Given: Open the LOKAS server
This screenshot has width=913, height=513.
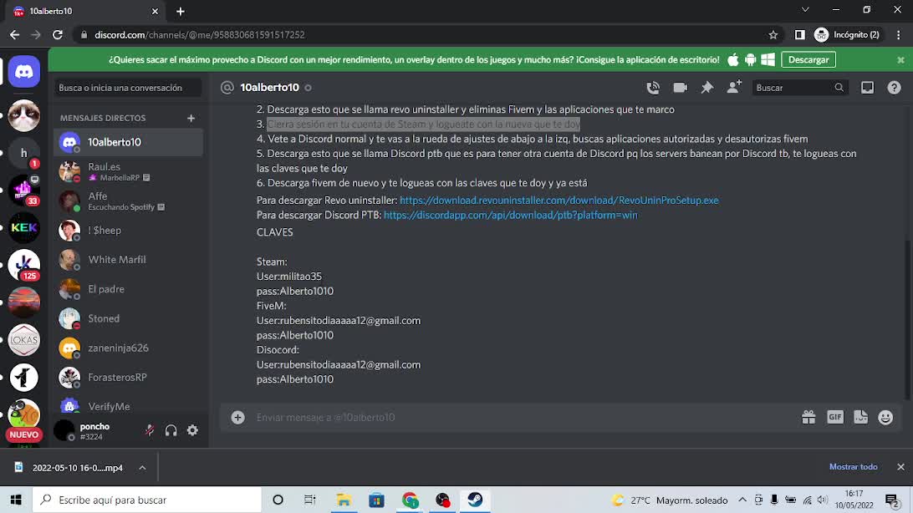Looking at the screenshot, I should [x=24, y=340].
